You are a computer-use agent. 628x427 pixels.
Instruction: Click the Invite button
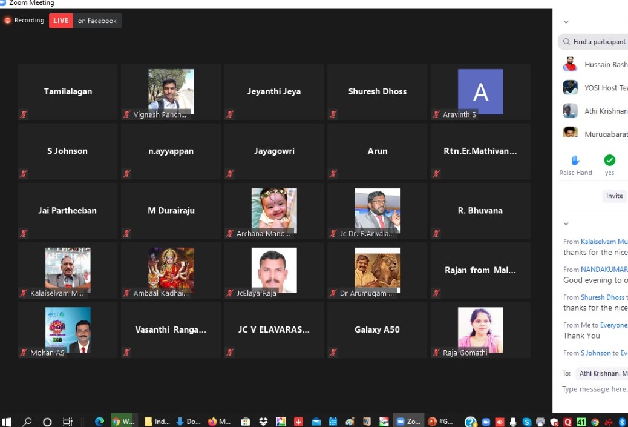coord(614,196)
